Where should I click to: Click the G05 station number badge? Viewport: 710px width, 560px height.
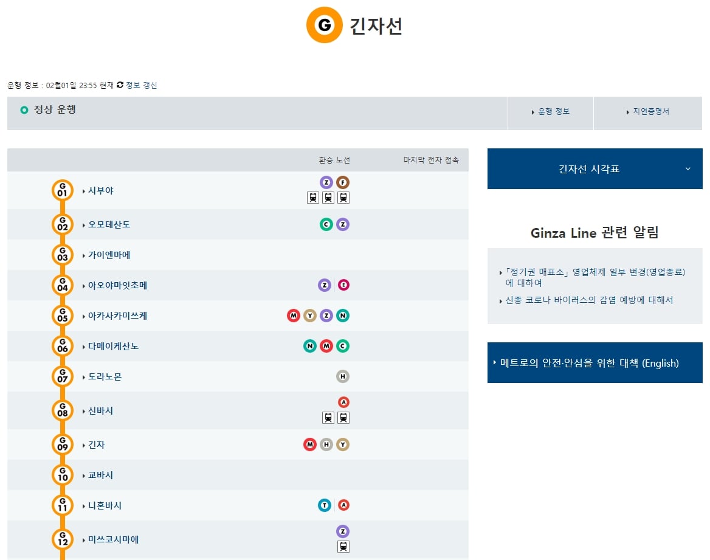point(63,316)
